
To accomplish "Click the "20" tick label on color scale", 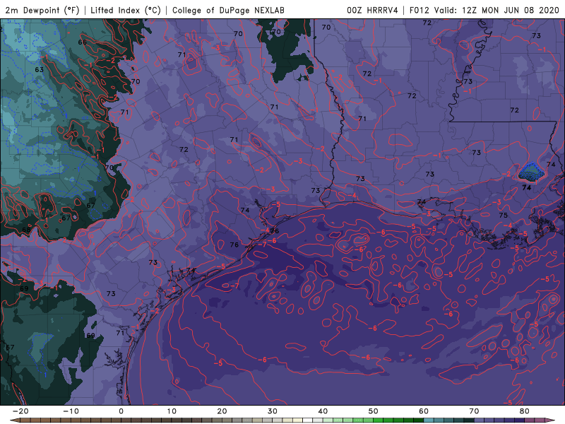I will click(x=222, y=411).
